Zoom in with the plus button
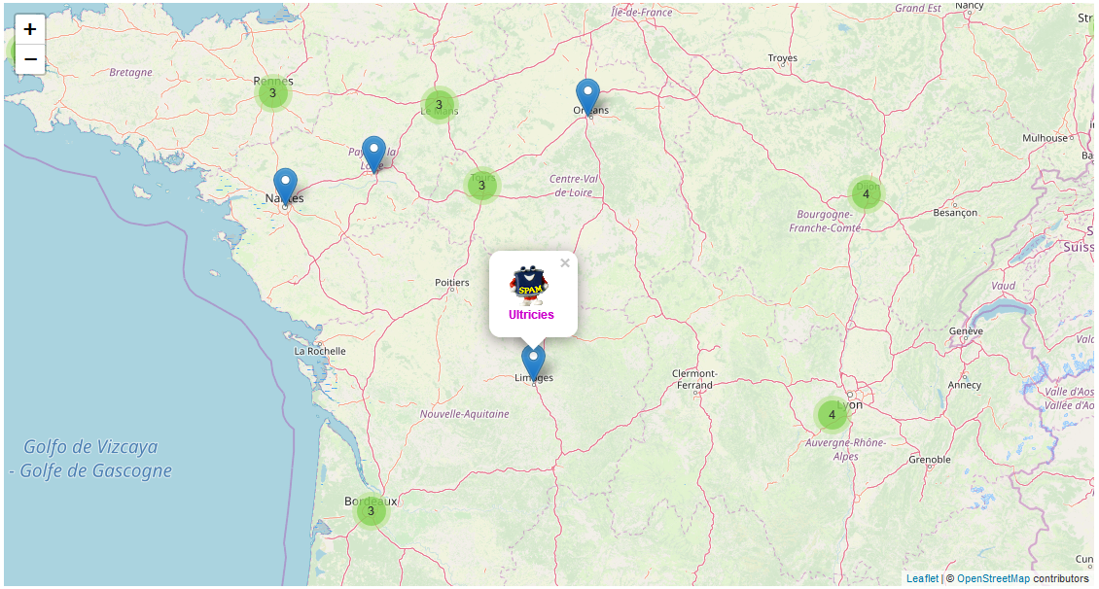The image size is (1099, 589). 30,29
